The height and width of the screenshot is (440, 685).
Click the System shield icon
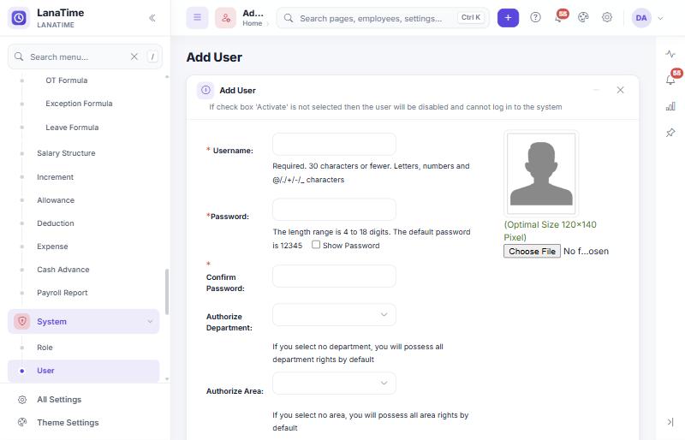coord(22,321)
